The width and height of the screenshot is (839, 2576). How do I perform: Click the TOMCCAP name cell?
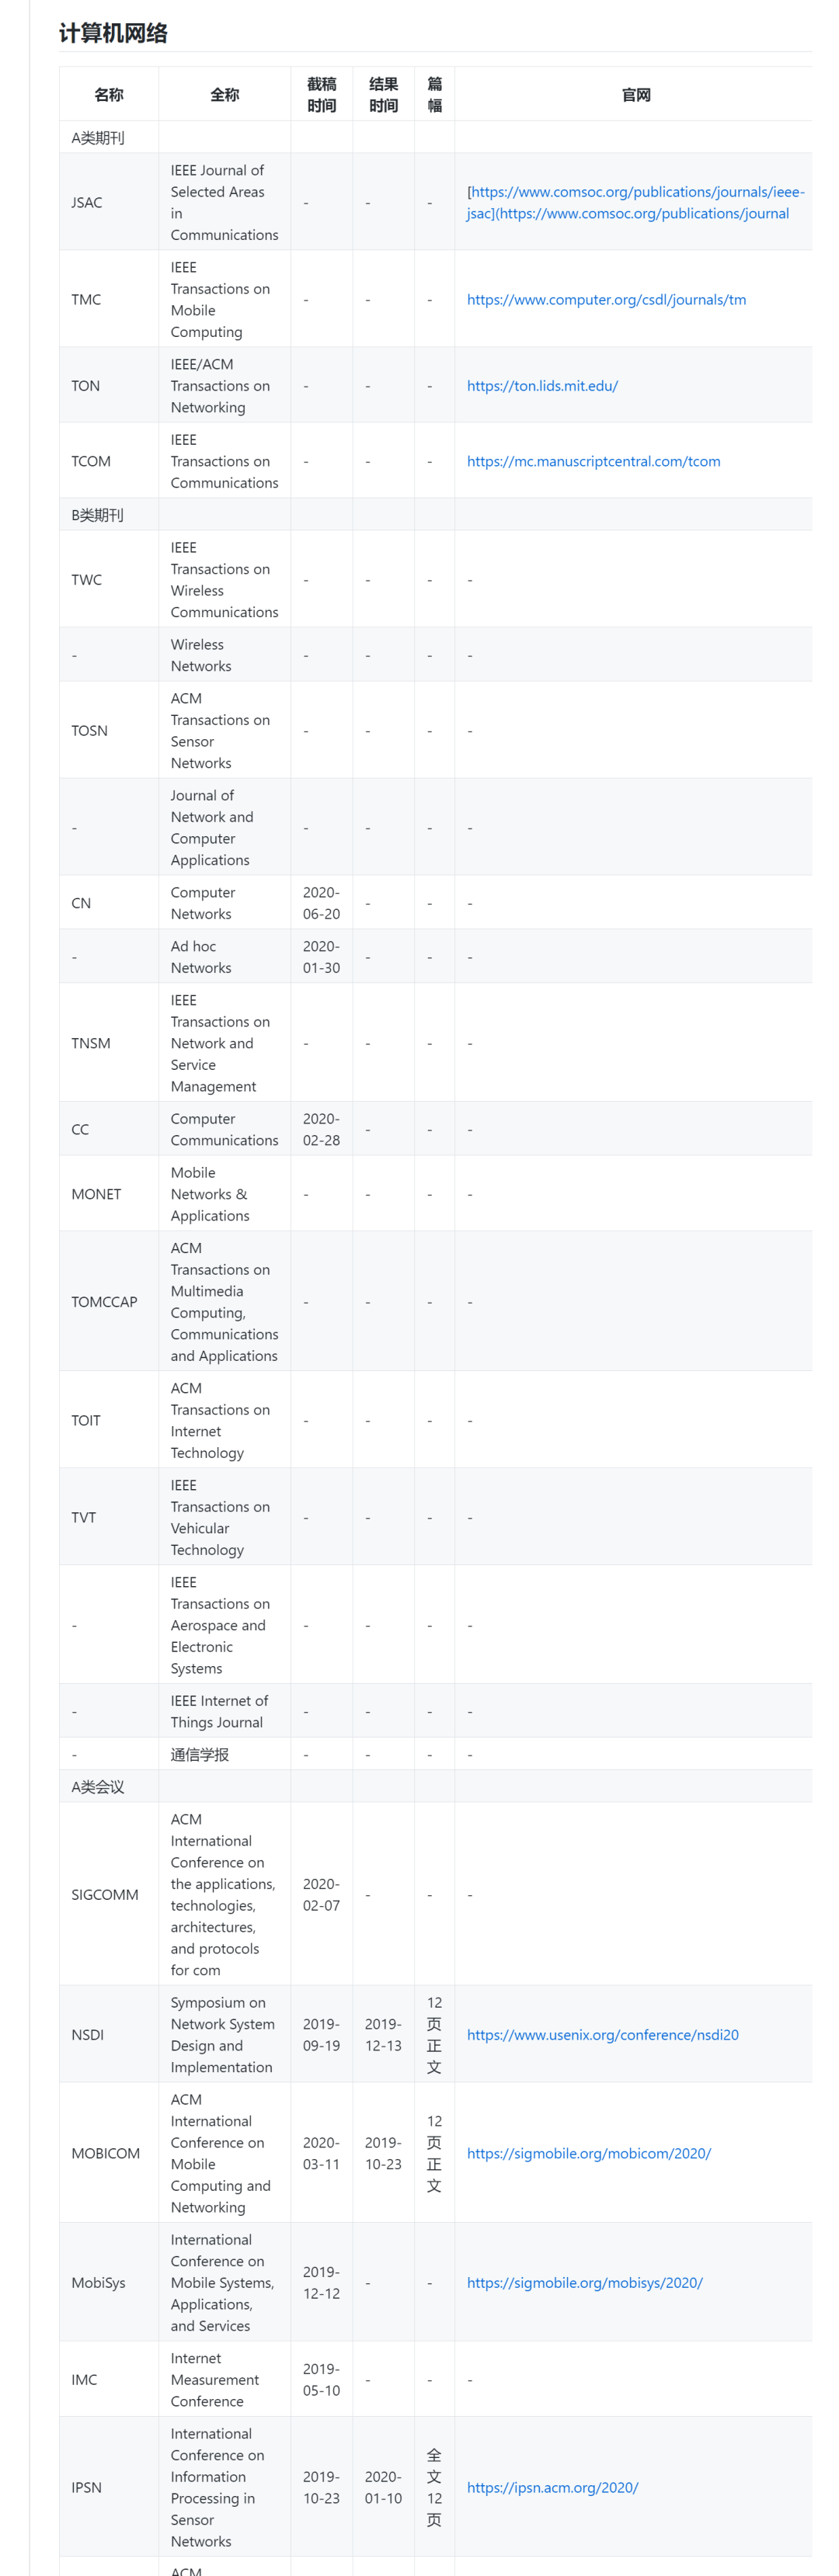(104, 1302)
